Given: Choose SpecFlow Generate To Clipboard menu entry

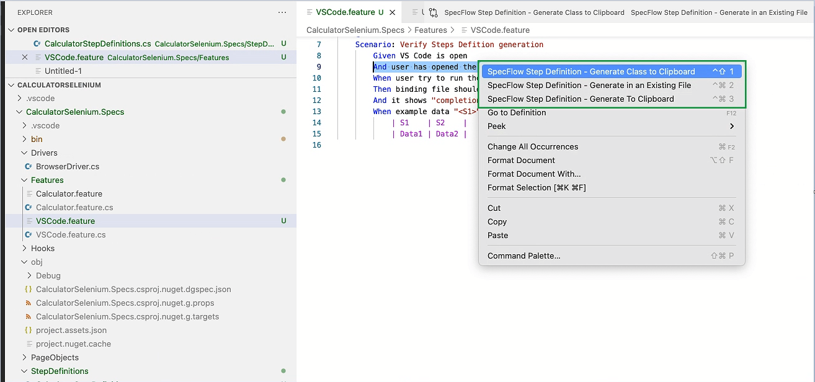Looking at the screenshot, I should pos(611,99).
